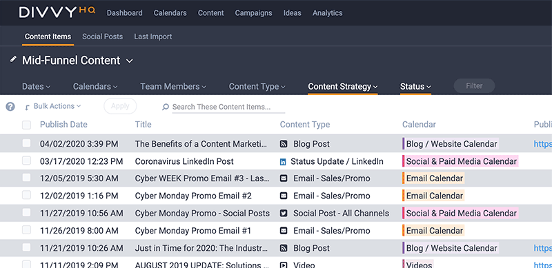Click Social & Paid Media Calendar tag in Coronavirus row
The height and width of the screenshot is (268, 552).
point(460,161)
